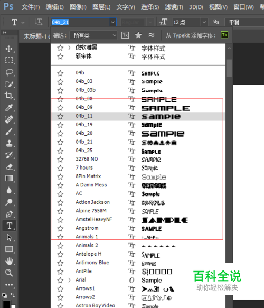Select the Rectangular Marquee tool
The width and height of the screenshot is (264, 308).
point(9,60)
